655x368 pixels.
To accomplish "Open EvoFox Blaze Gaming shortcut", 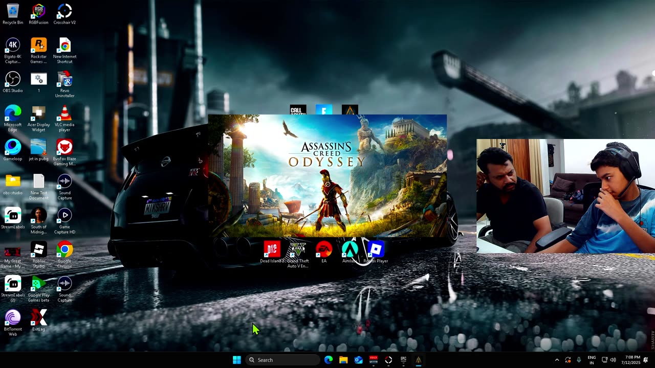I will [64, 153].
